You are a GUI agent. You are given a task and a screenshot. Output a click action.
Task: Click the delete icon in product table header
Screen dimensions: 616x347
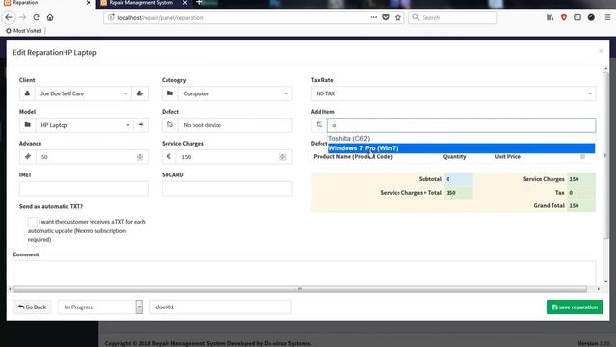click(582, 156)
